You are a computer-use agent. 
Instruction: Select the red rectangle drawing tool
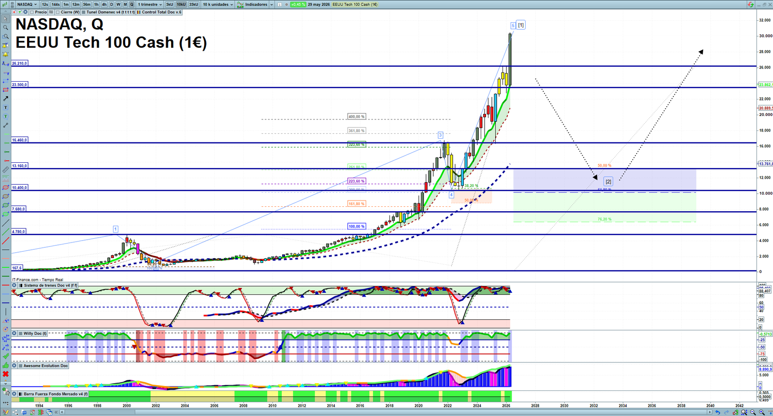(5, 90)
